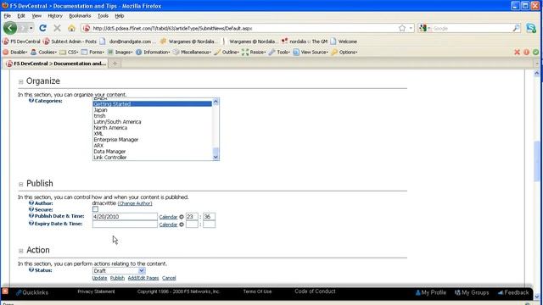This screenshot has width=543, height=305.
Task: Click the Change Author link
Action: click(135, 203)
